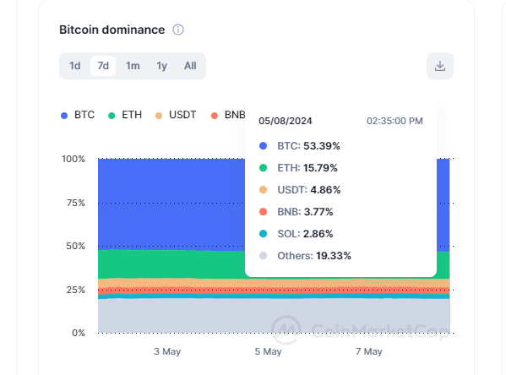Screen dimensions: 506x375
Task: Click the BTC: 53.39% tooltip value
Action: click(308, 146)
